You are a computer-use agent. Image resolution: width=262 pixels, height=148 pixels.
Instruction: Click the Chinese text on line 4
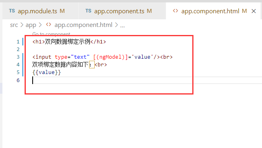point(60,64)
